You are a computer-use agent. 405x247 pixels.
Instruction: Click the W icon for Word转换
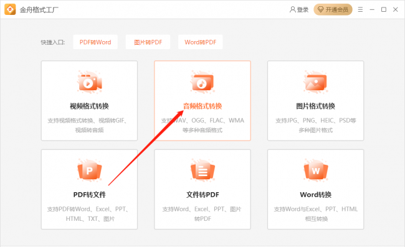[316, 170]
